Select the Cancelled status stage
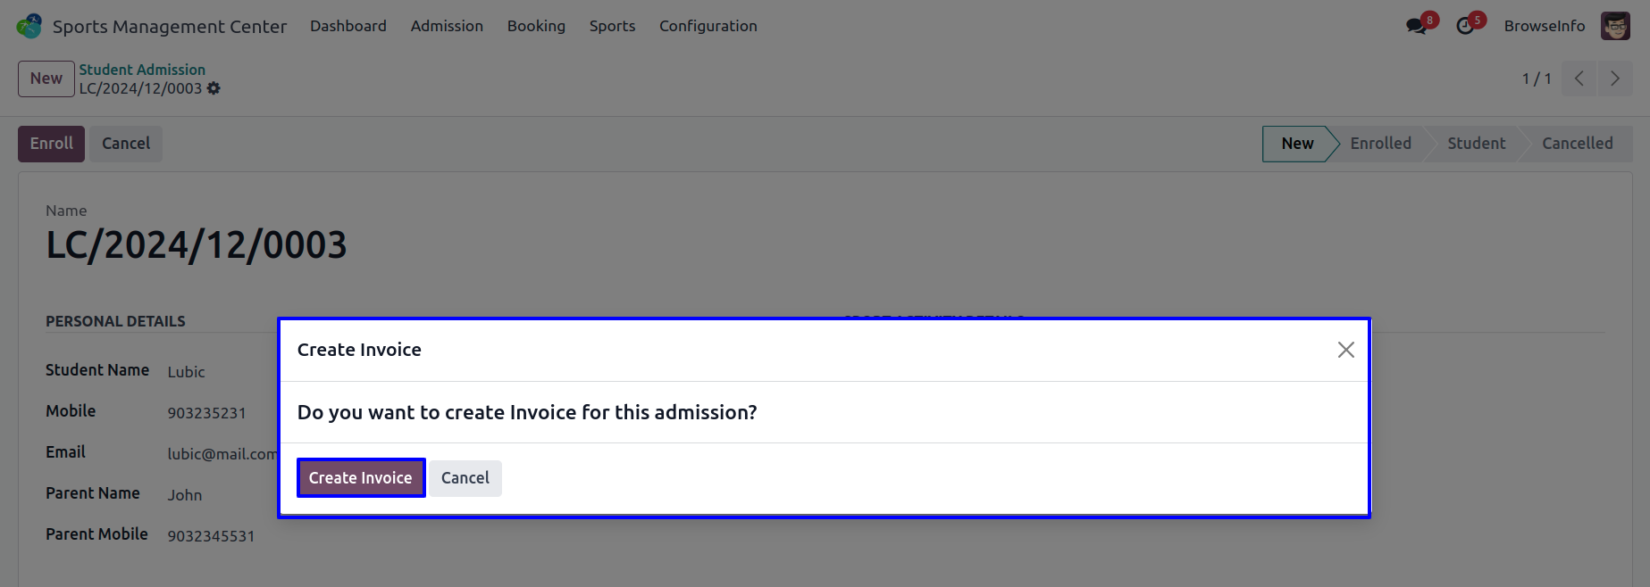 1578,144
